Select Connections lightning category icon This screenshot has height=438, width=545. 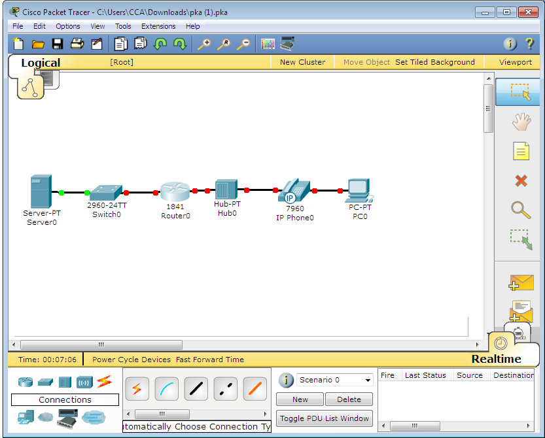click(104, 382)
